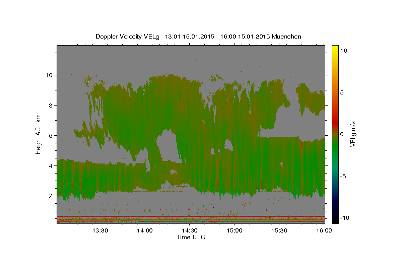Click the 'Time UTC' x-axis label
The width and height of the screenshot is (402, 268).
click(191, 237)
